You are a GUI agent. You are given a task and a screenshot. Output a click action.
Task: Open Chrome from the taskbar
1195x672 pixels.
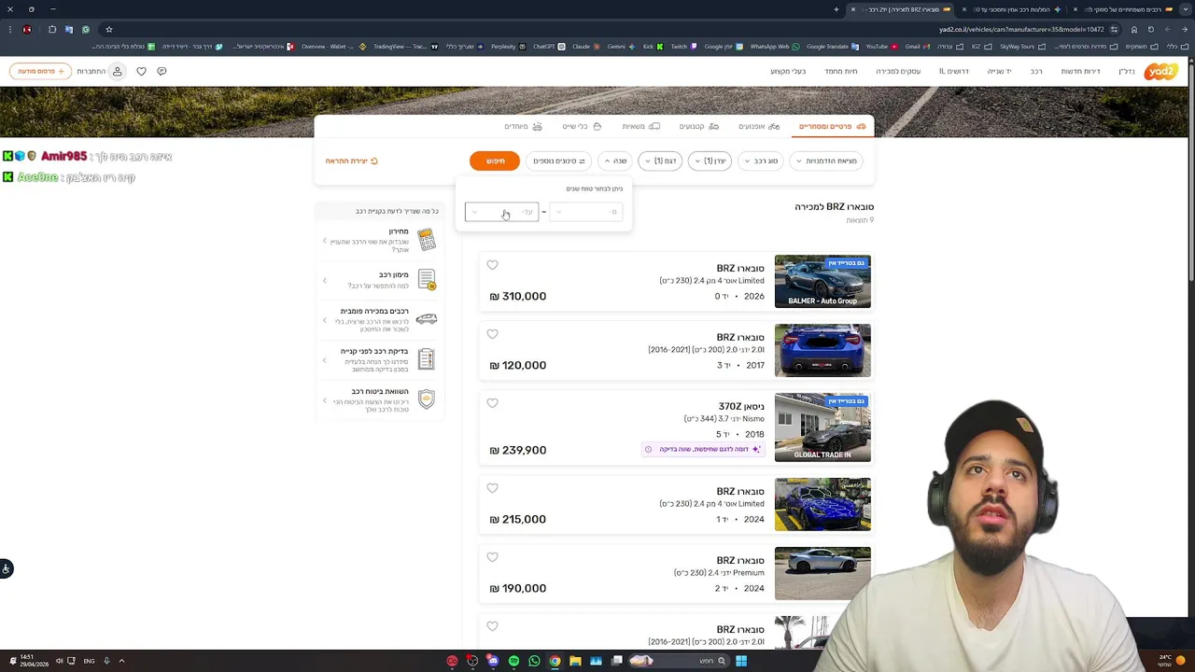[x=555, y=661]
